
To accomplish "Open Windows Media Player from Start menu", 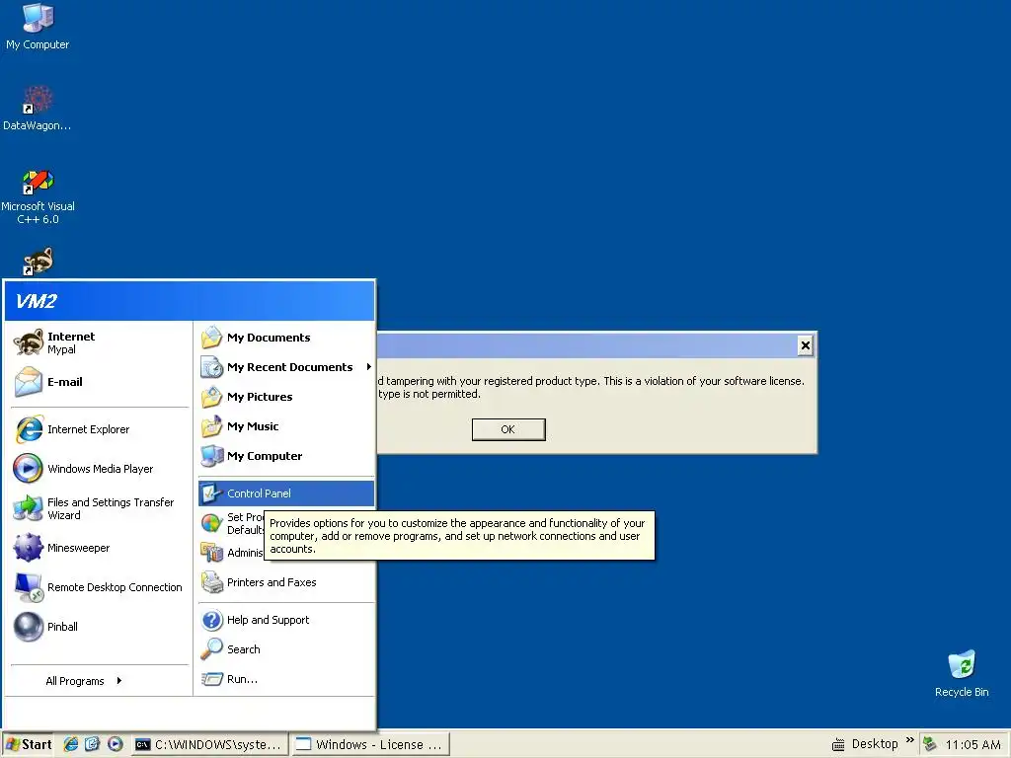I will click(x=100, y=469).
